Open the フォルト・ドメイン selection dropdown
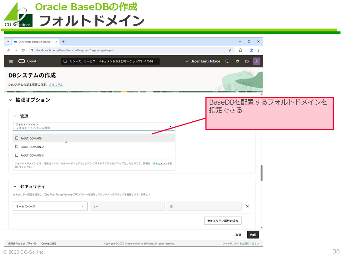 [94, 126]
